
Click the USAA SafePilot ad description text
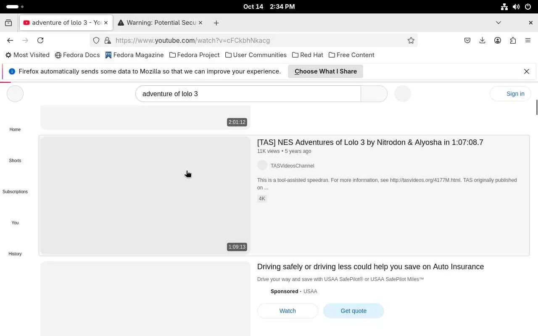pyautogui.click(x=340, y=279)
